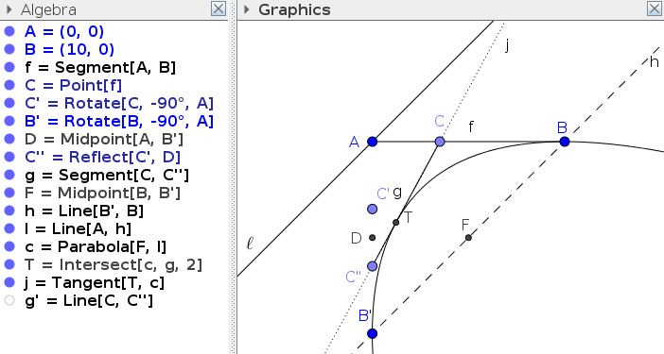Select l = Line[A, h] entry

click(78, 228)
